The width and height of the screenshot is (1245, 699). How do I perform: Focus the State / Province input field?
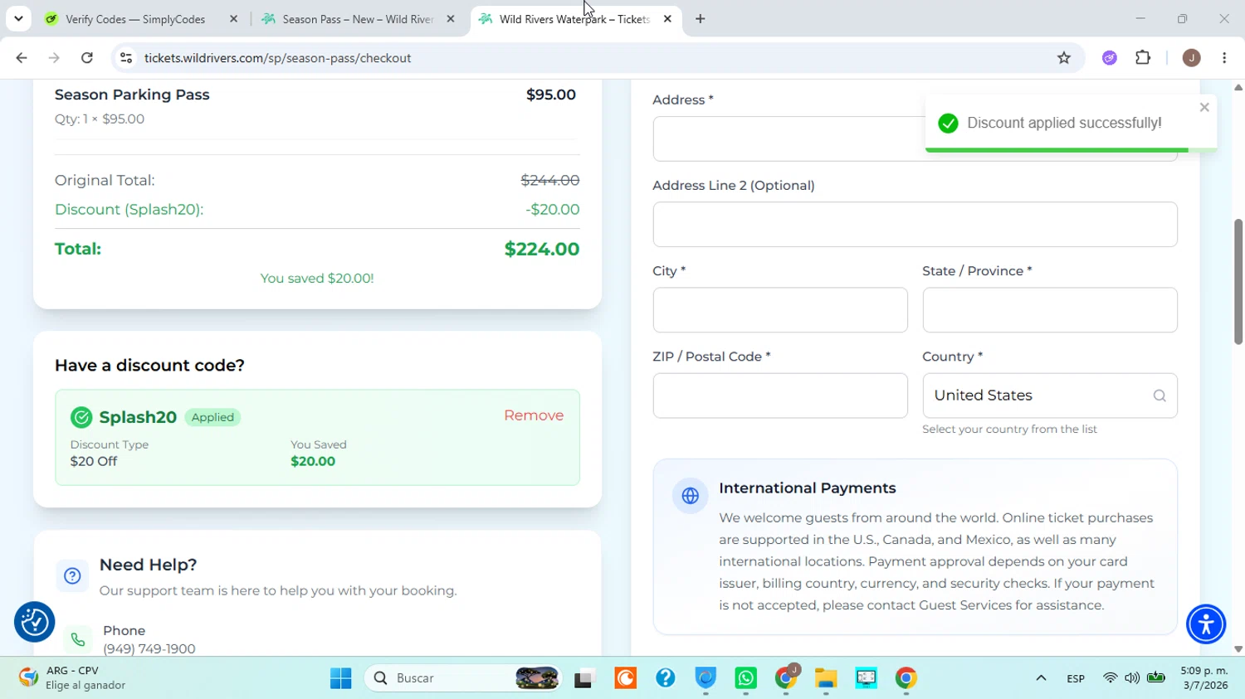1049,310
